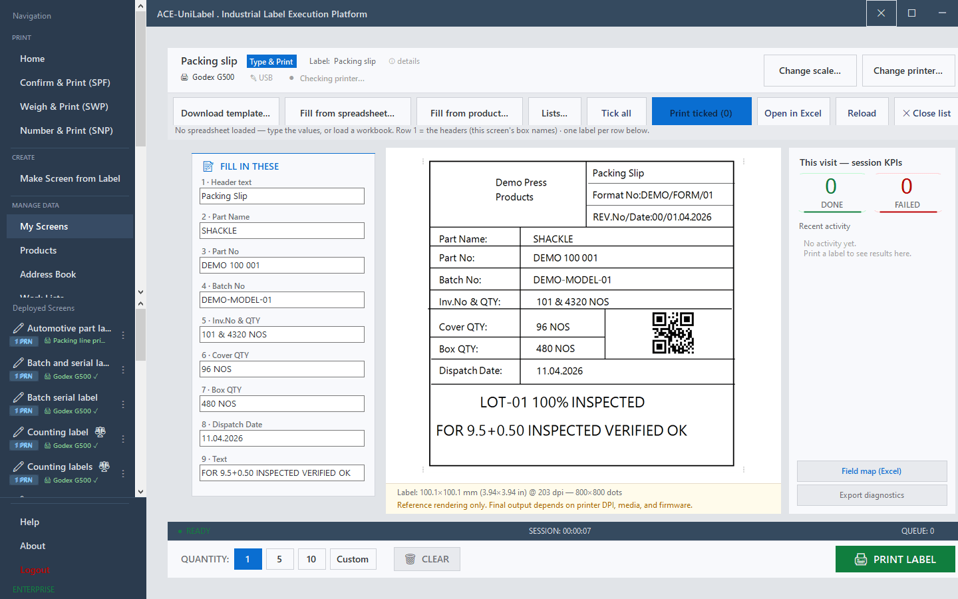Click the printer icon on Print Label button
958x599 pixels.
coord(861,559)
